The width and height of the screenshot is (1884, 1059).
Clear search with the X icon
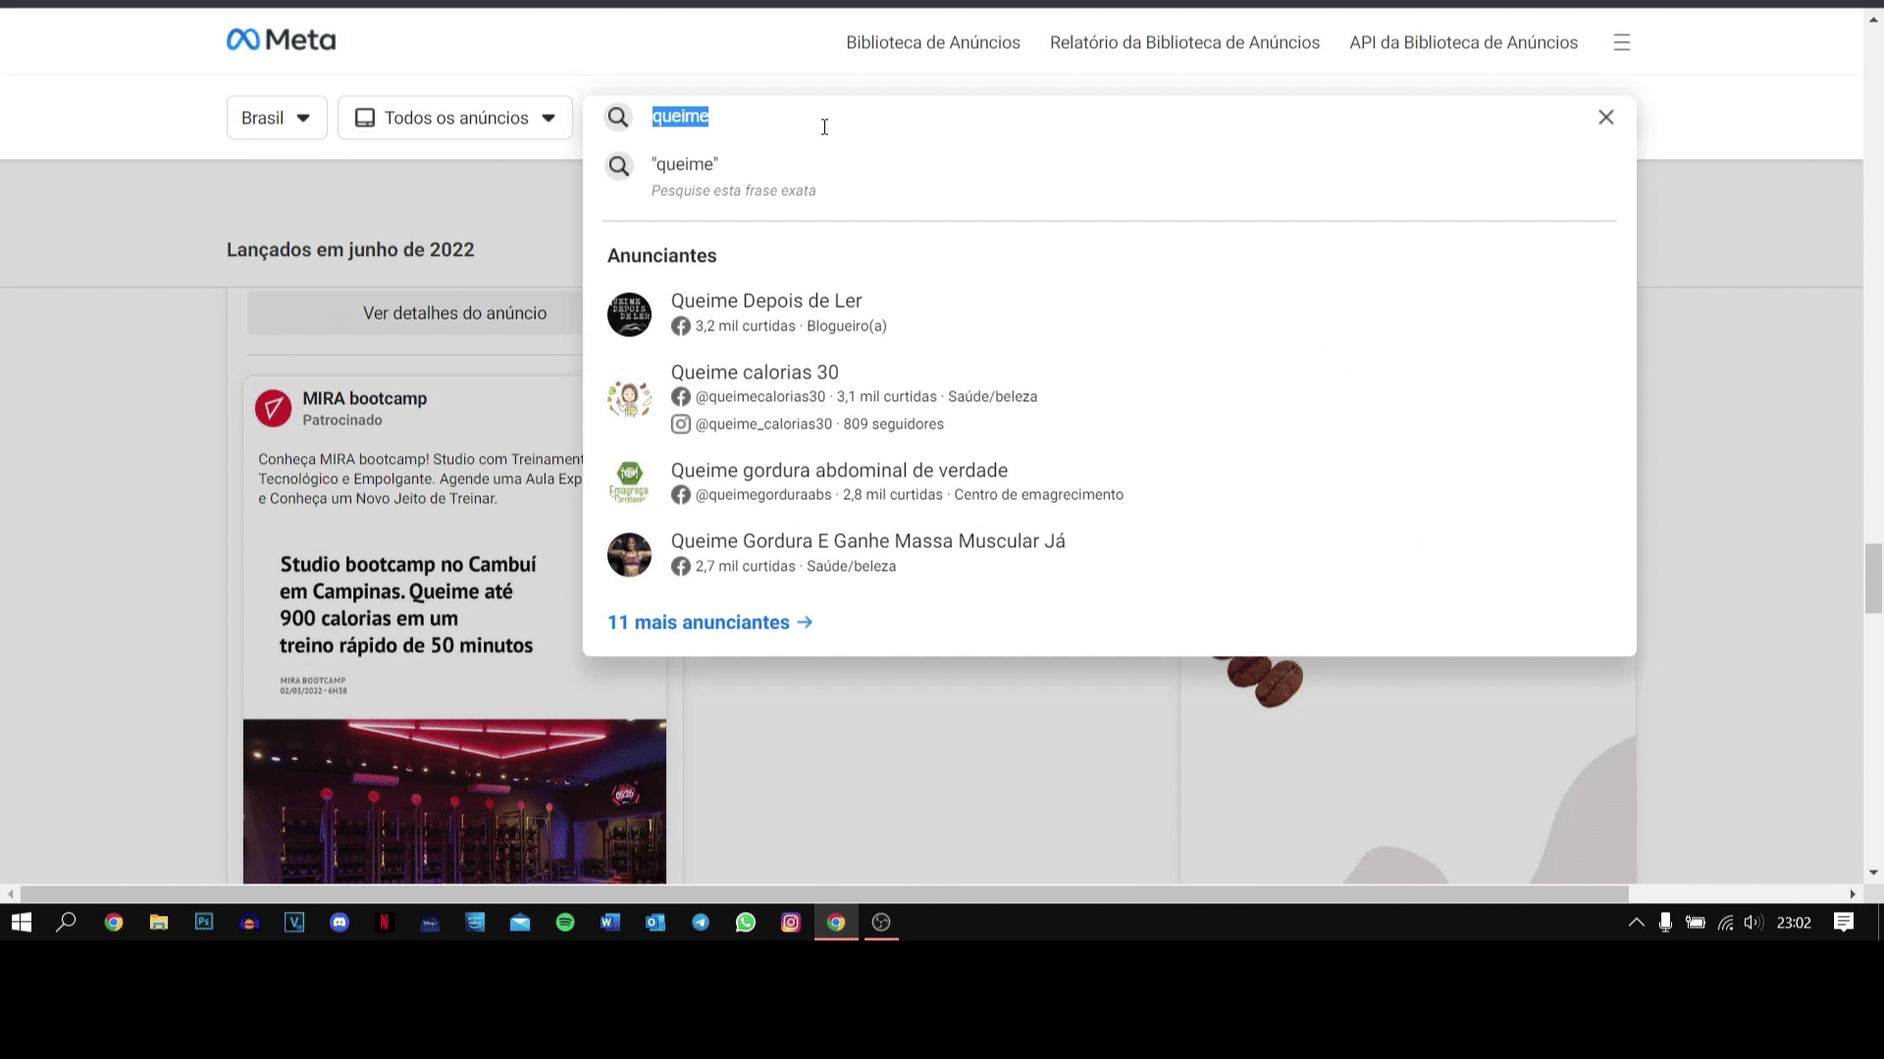tap(1605, 118)
